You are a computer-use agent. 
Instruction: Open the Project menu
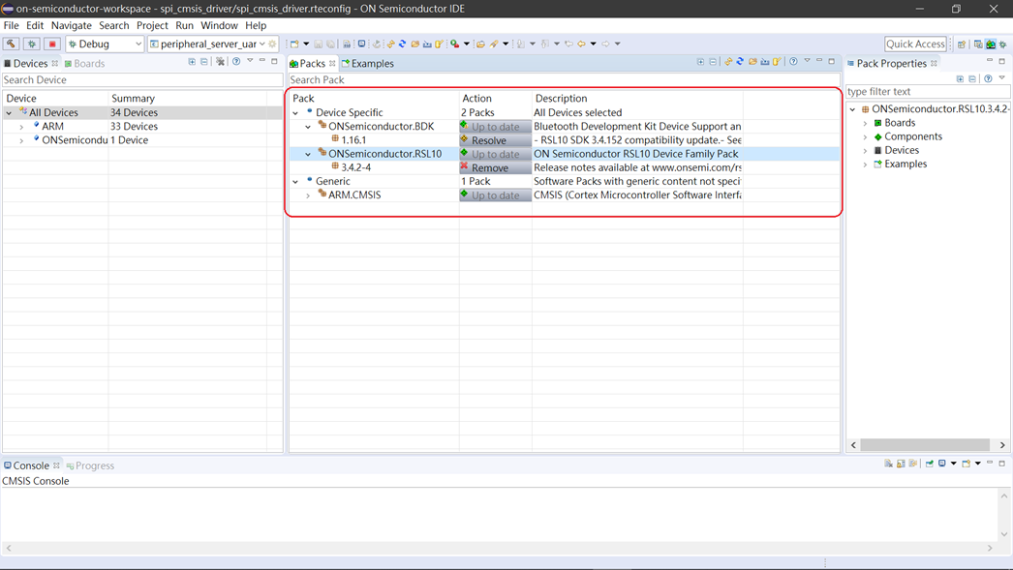click(152, 25)
